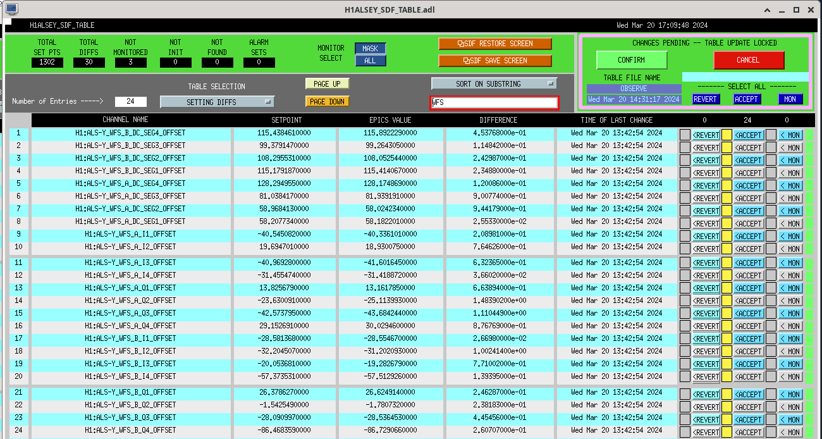Open the SDF SAVE SCREEN display
Viewport: 822px width, 439px height.
point(495,61)
